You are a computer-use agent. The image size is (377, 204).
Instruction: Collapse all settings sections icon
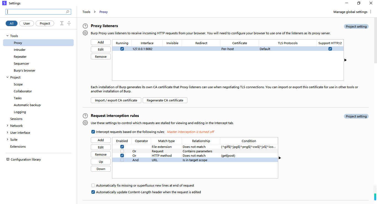coord(69,23)
